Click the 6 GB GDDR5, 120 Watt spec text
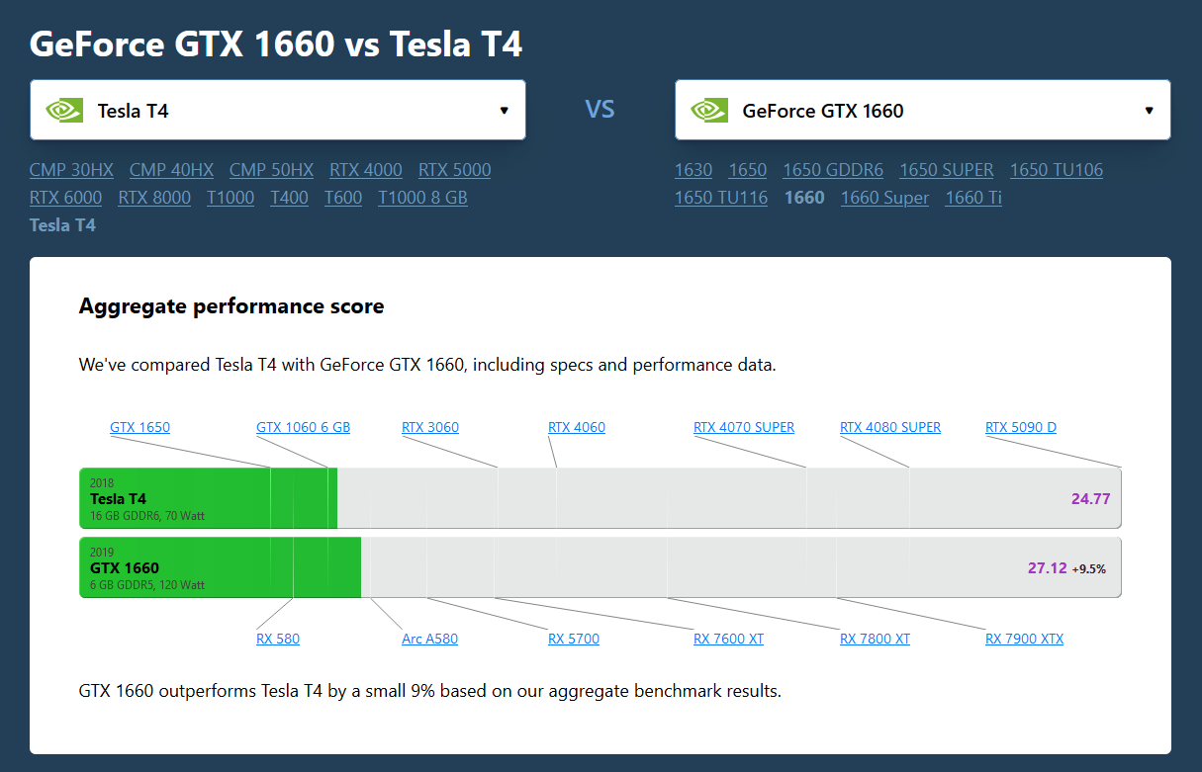 (147, 585)
